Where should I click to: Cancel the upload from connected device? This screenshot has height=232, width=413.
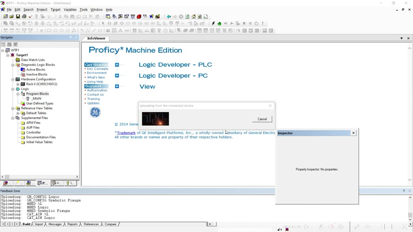262,119
